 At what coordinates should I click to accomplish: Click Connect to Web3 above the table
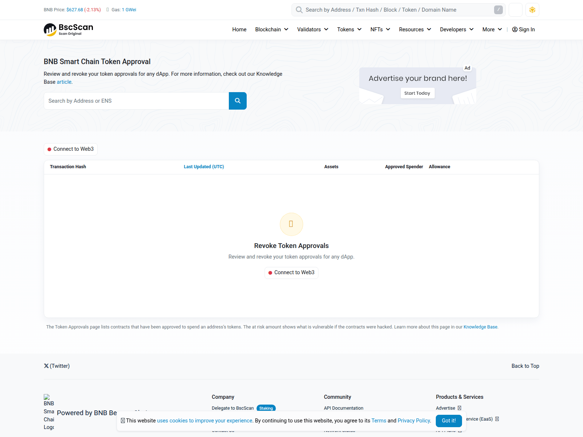click(x=71, y=149)
